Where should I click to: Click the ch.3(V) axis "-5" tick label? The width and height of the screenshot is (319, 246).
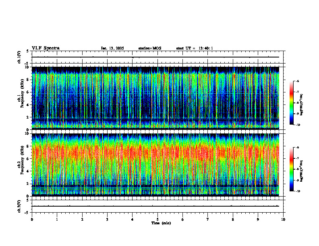coord(27,213)
